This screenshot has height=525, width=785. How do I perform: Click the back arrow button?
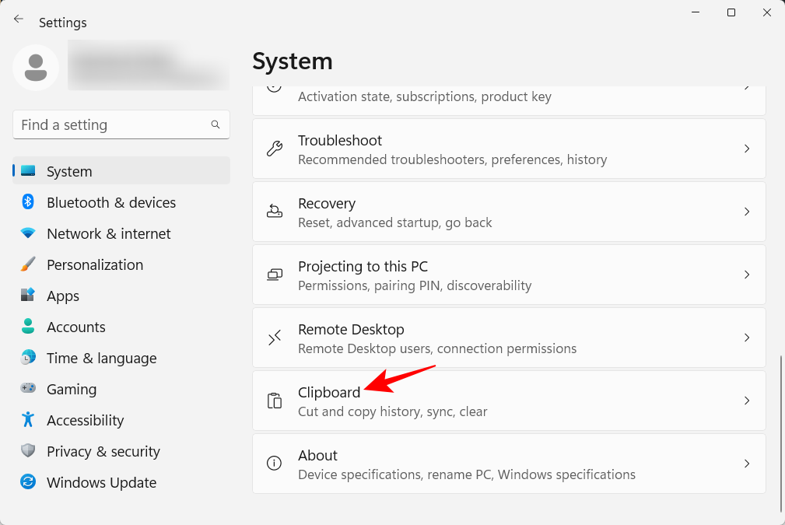[x=19, y=19]
